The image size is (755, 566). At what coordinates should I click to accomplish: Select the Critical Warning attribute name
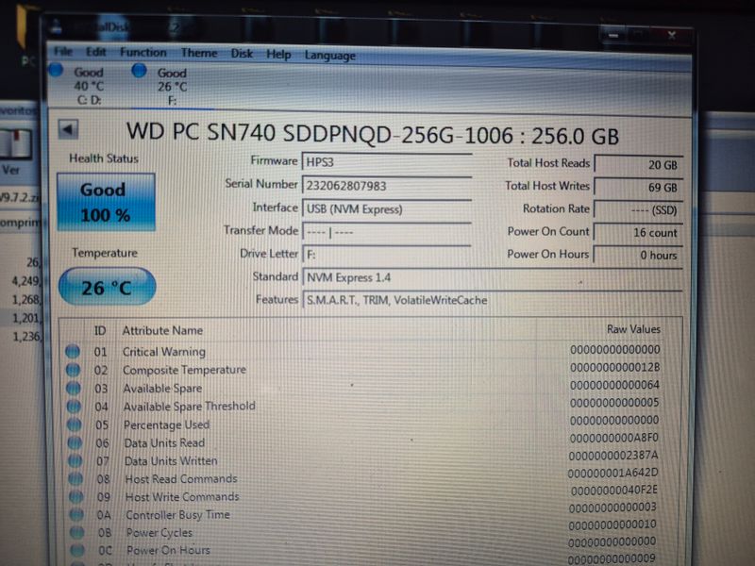click(163, 352)
